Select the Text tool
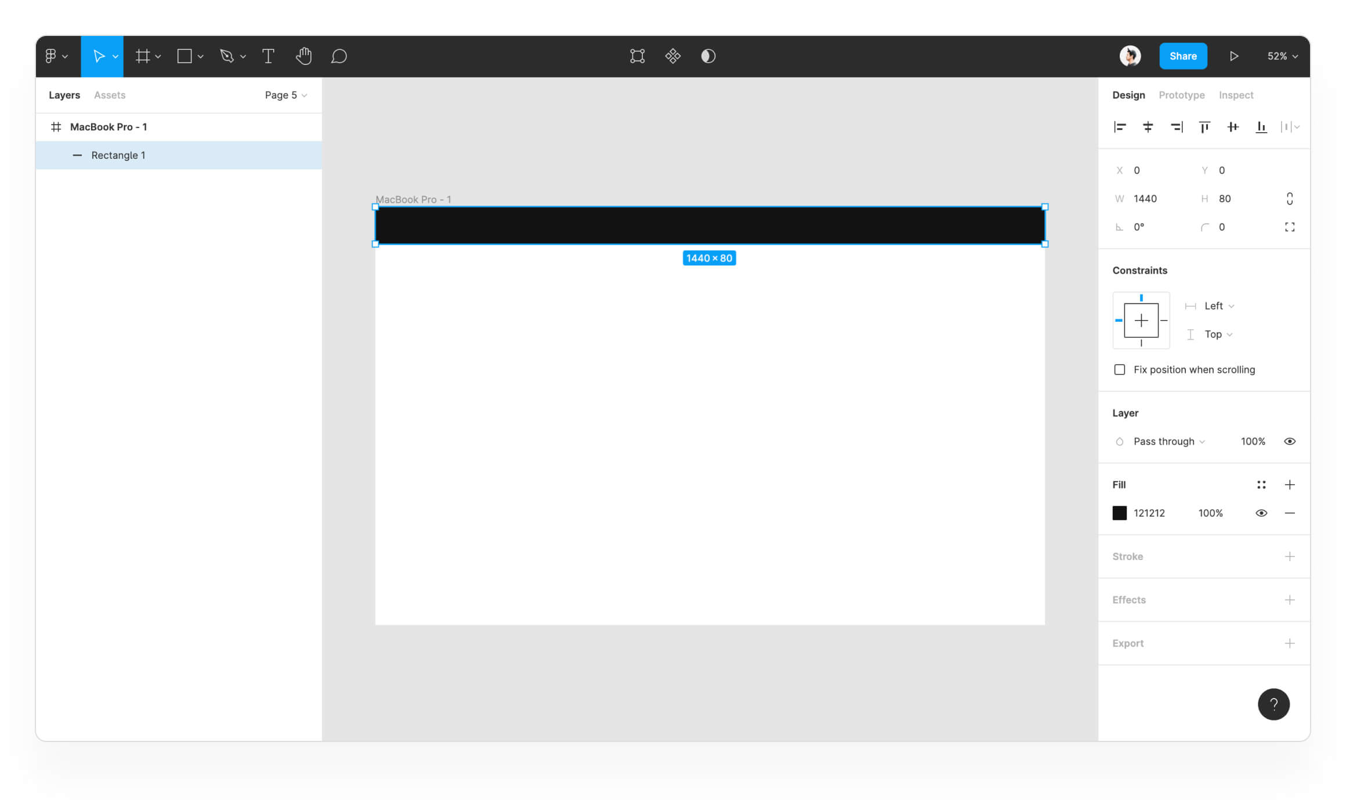Viewport: 1346px width, 800px height. click(268, 56)
